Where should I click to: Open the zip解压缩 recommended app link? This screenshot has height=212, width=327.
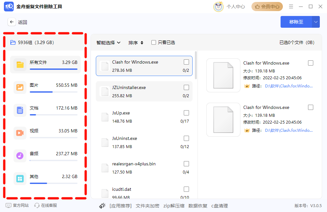point(174,206)
